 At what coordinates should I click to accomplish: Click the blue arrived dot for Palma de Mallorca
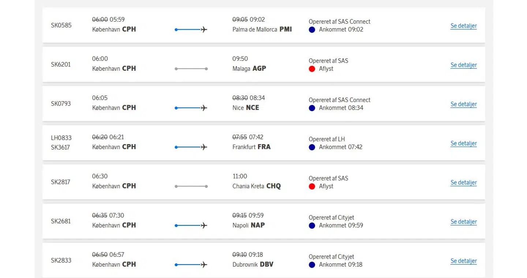312,30
